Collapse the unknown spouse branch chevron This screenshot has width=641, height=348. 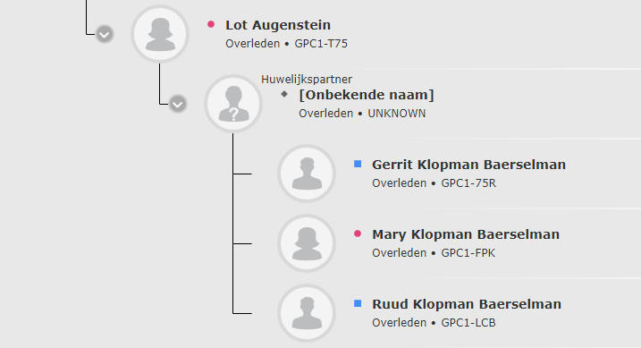click(178, 104)
